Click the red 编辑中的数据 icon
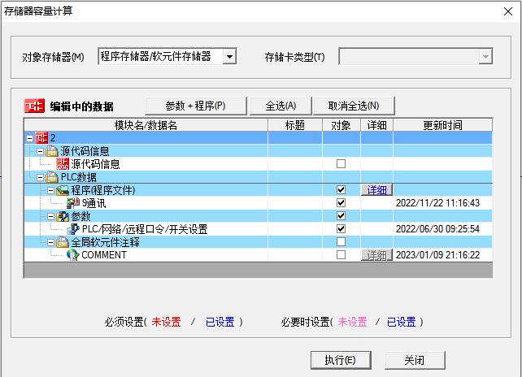 (34, 106)
